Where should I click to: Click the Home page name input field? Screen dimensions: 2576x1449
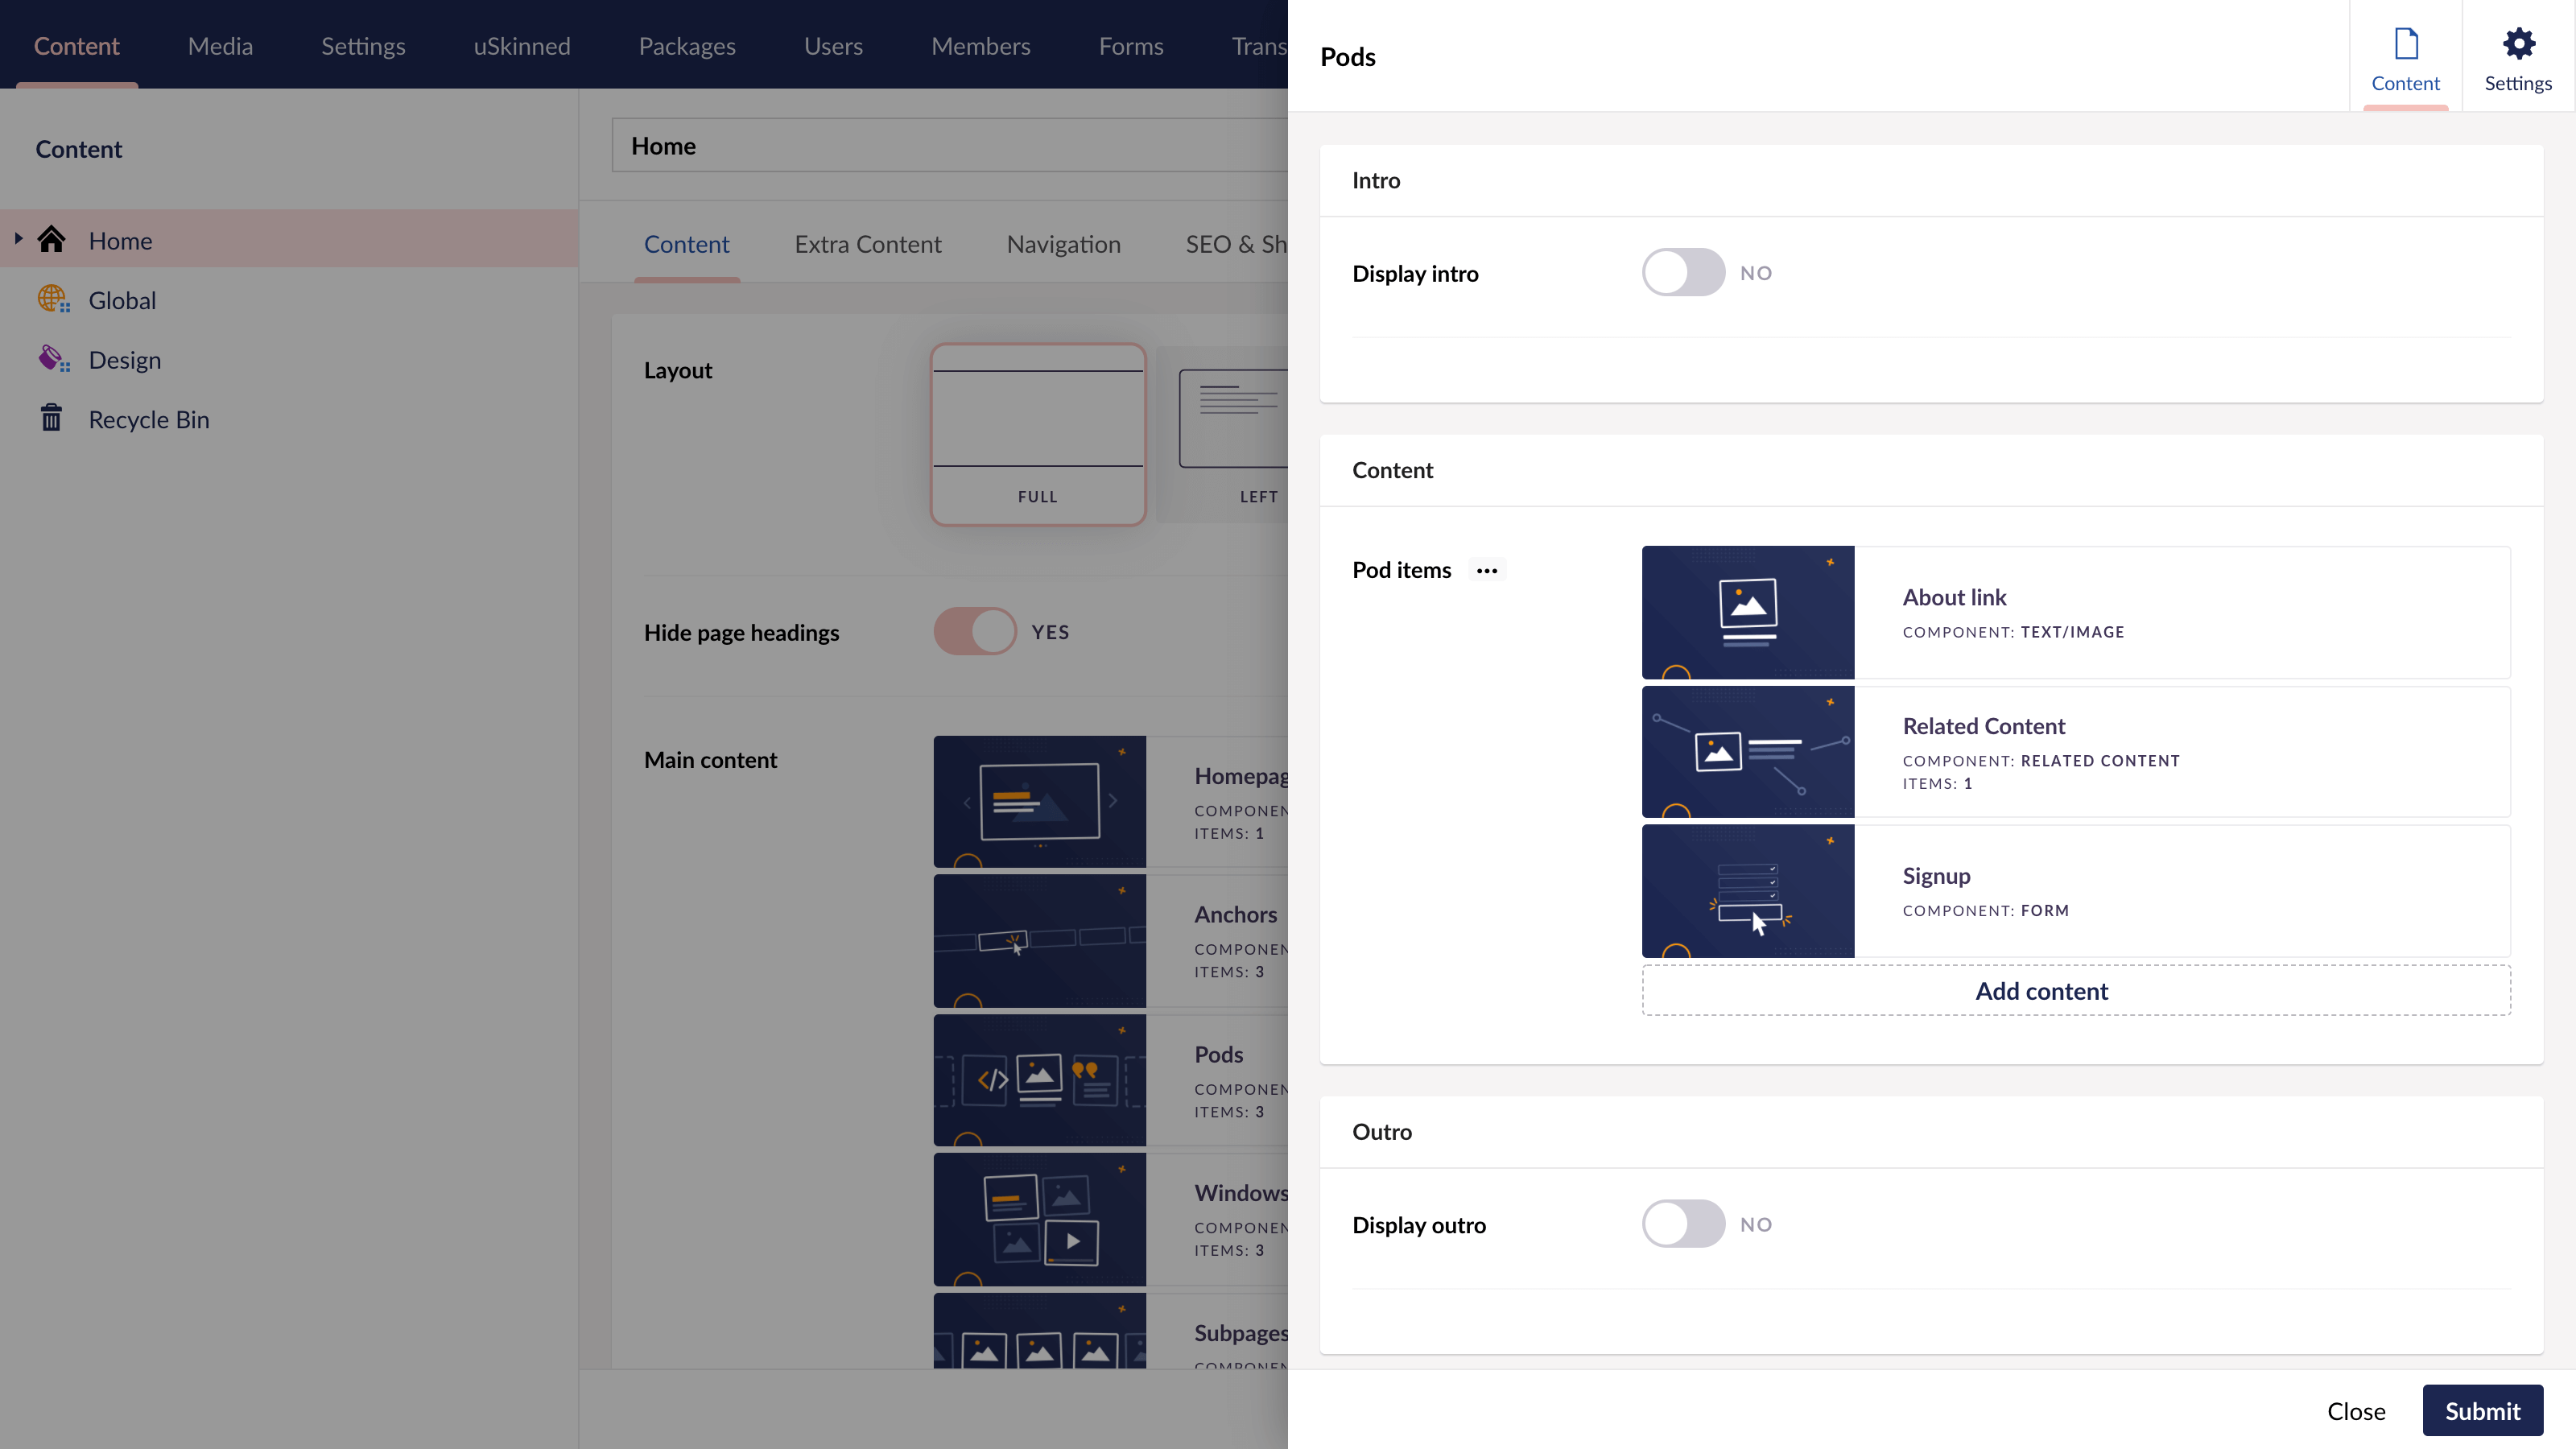(948, 146)
